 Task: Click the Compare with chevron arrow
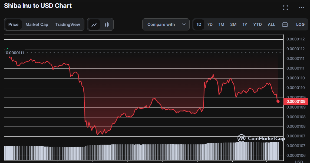click(184, 25)
